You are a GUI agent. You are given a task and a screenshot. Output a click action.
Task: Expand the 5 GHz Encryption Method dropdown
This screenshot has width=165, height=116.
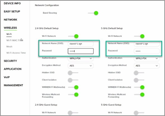tap(147, 66)
